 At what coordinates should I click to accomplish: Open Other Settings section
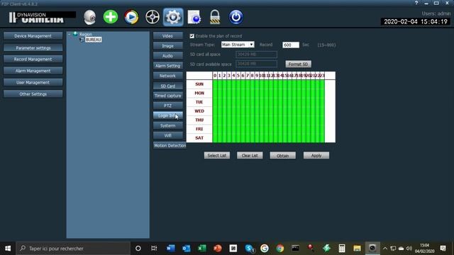[x=33, y=94]
